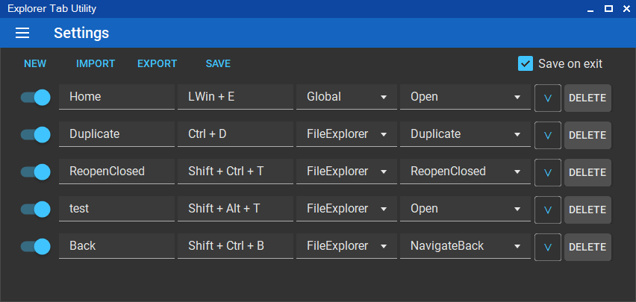Image resolution: width=636 pixels, height=302 pixels.
Task: Open the Global scope dropdown
Action: click(x=346, y=97)
